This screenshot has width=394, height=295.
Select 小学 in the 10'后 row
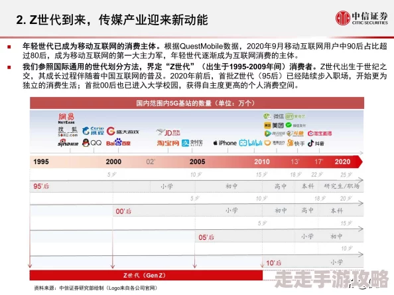[x=336, y=262]
